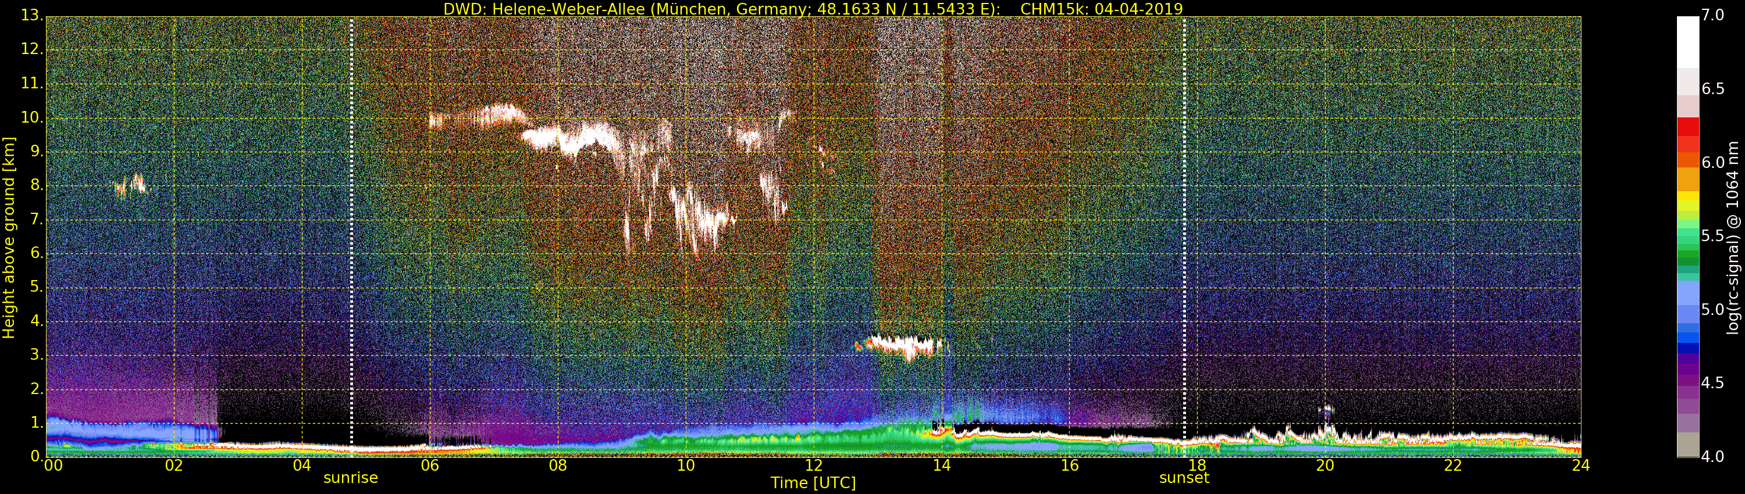The image size is (1745, 494).
Task: Select the white top segment of the colorbar
Action: [1687, 41]
